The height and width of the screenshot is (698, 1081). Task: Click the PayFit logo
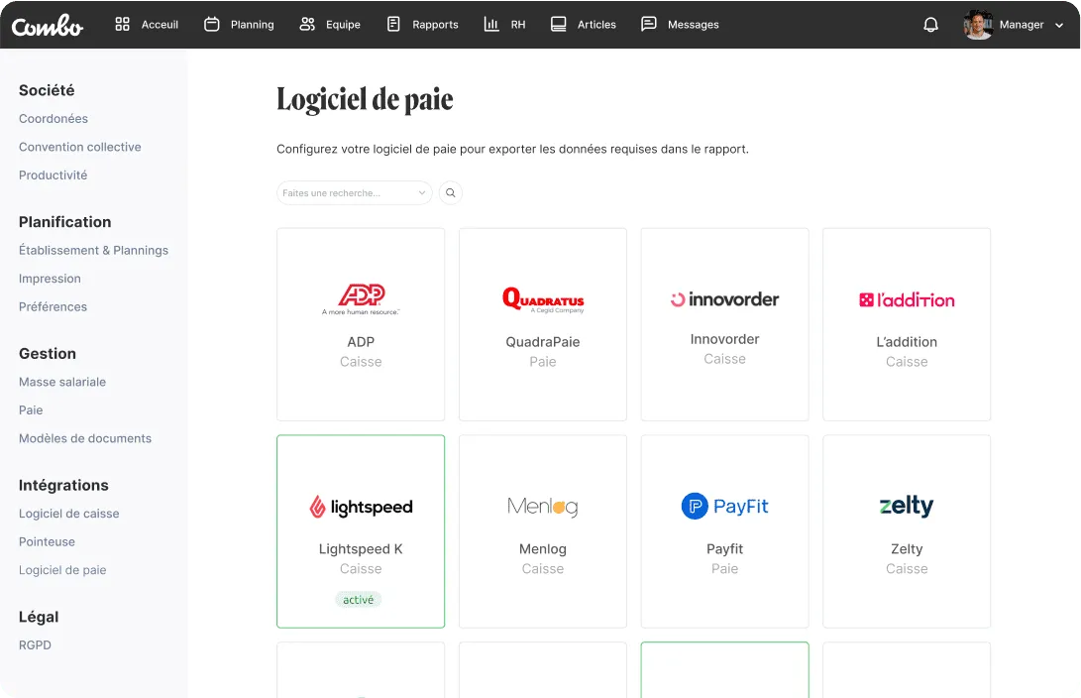[x=724, y=507]
